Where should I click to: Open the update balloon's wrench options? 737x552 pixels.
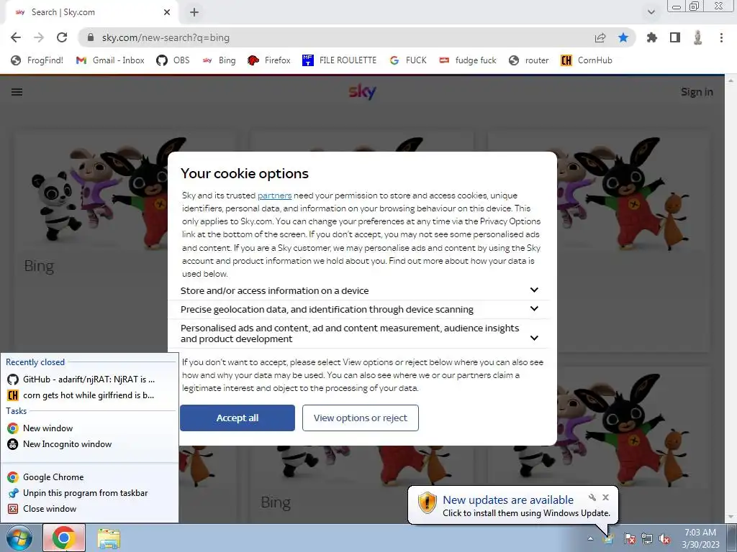point(592,497)
